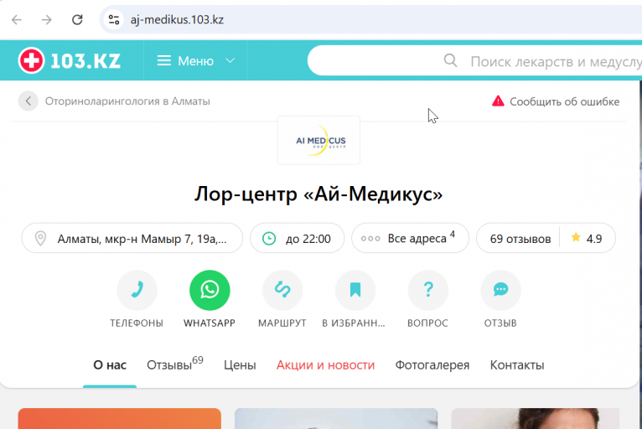Open Акции и новости tab
The height and width of the screenshot is (429, 642).
(x=325, y=365)
